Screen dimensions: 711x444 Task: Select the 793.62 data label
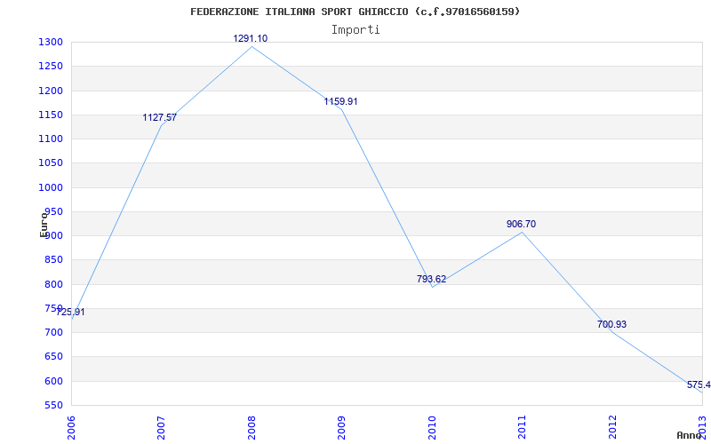click(x=431, y=279)
